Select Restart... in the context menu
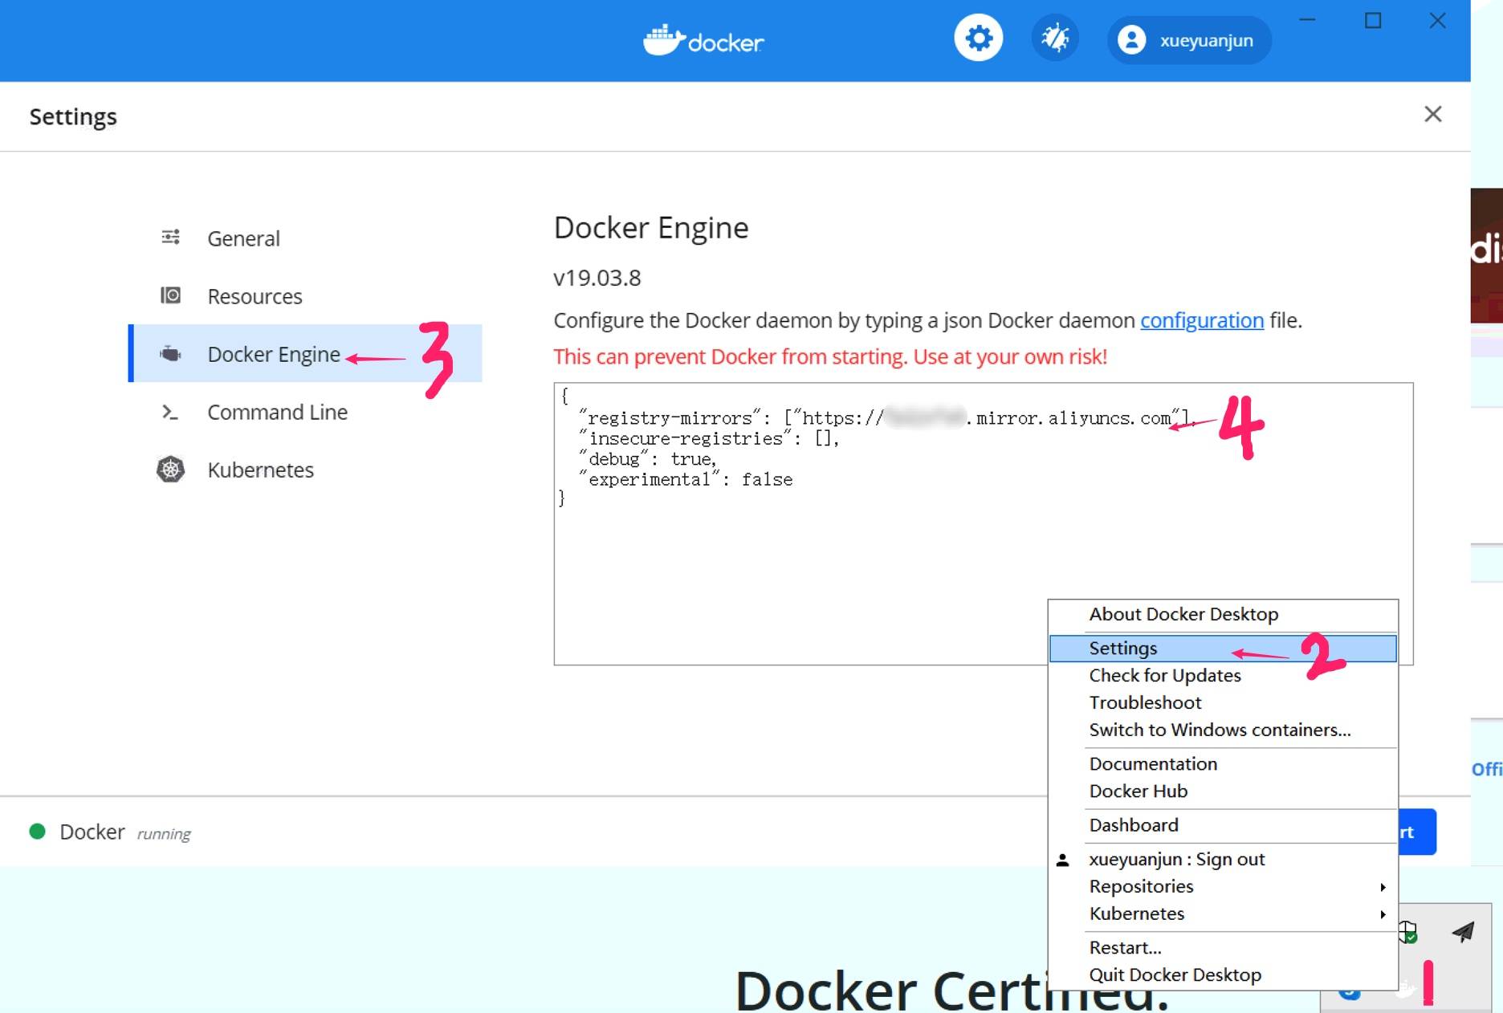The width and height of the screenshot is (1503, 1013). point(1125,947)
